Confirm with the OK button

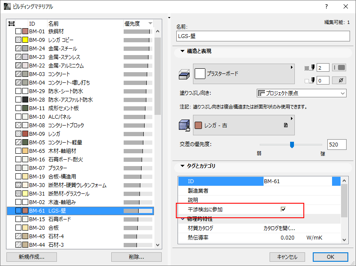[x=330, y=257]
